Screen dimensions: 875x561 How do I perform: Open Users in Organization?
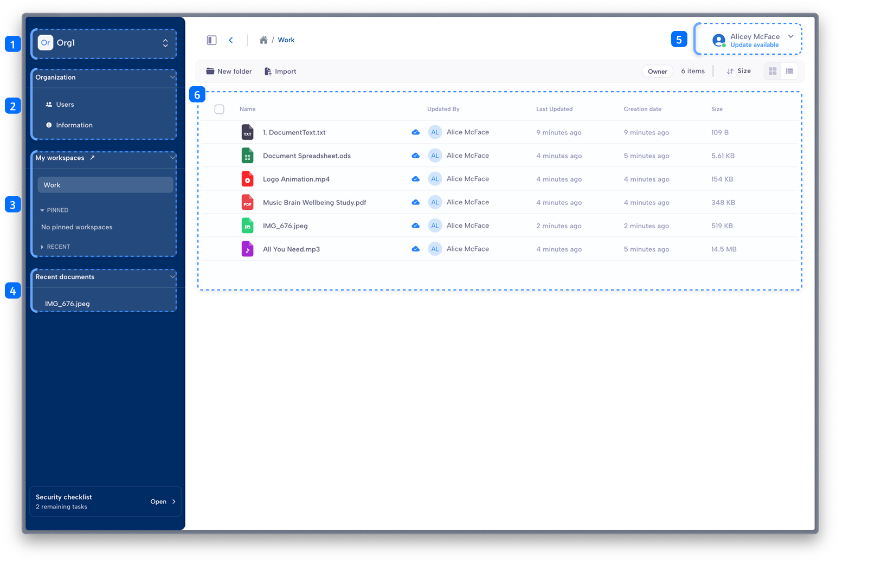[65, 105]
